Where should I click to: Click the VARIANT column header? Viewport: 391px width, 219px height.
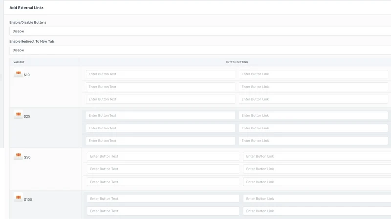click(x=19, y=62)
